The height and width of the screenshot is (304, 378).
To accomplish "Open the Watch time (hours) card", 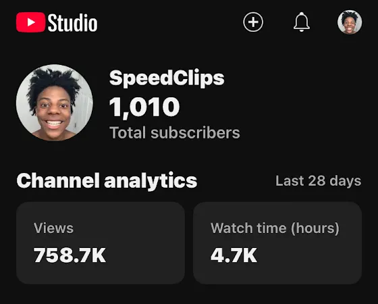I will 277,243.
